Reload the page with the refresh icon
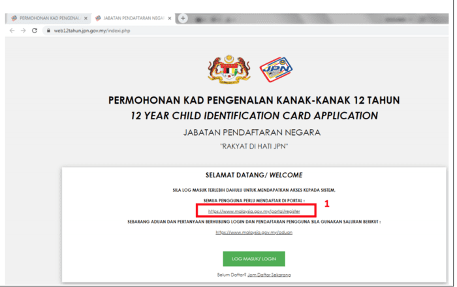This screenshot has height=287, width=457. tap(35, 31)
